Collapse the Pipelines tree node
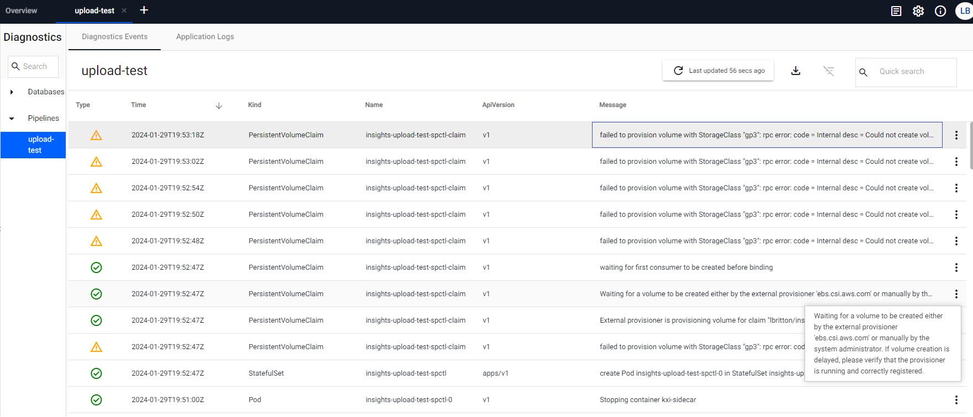The image size is (973, 417). coord(12,119)
